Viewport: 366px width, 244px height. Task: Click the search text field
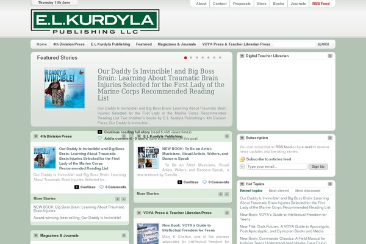click(294, 45)
